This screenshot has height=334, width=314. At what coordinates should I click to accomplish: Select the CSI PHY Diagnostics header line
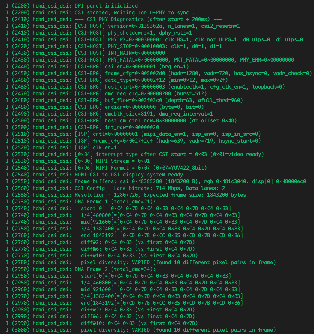(114, 20)
